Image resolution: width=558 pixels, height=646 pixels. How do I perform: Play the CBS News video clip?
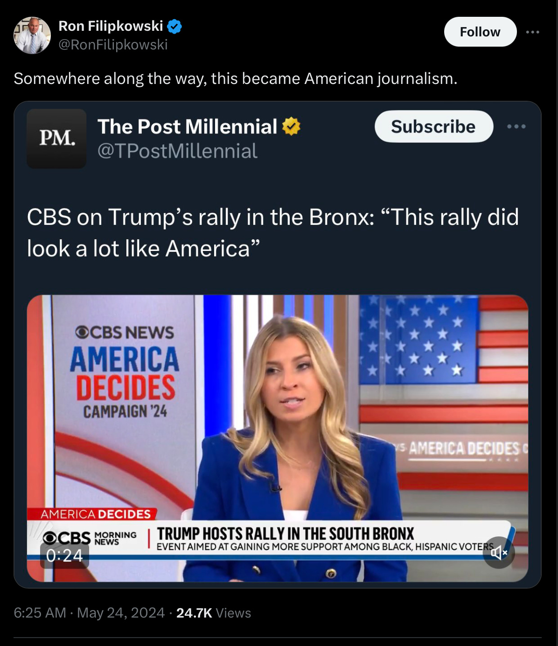(278, 420)
